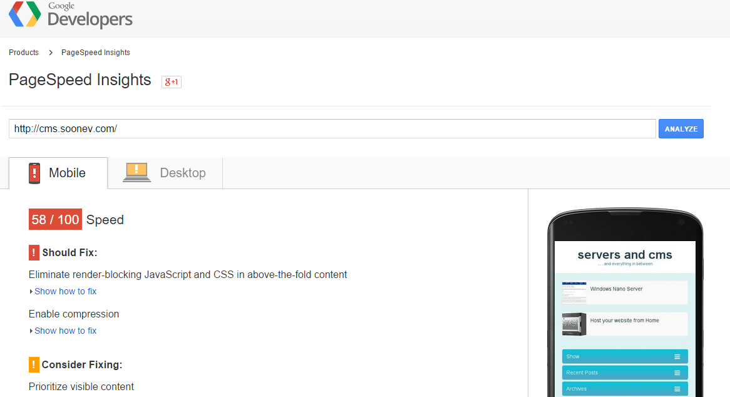Open the PageSpeed Insights breadcrumb link
This screenshot has width=730, height=397.
(x=95, y=53)
